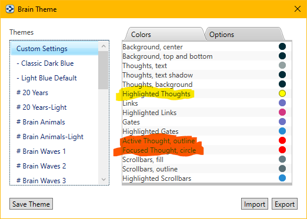
Task: Open the Scrollbars, outline color swatch
Action: tap(282, 169)
